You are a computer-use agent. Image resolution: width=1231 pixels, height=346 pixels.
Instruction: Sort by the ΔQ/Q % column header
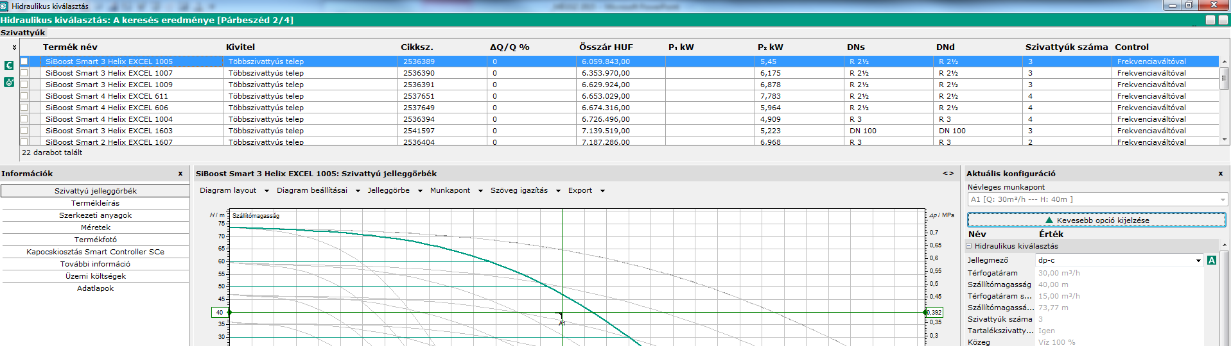[509, 47]
